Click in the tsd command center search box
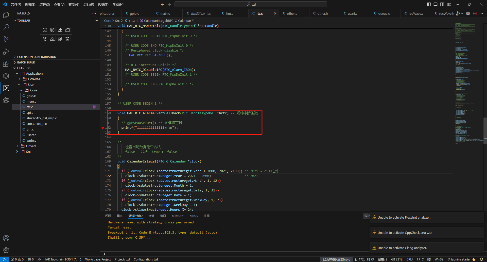The width and height of the screenshot is (487, 262). point(251,4)
